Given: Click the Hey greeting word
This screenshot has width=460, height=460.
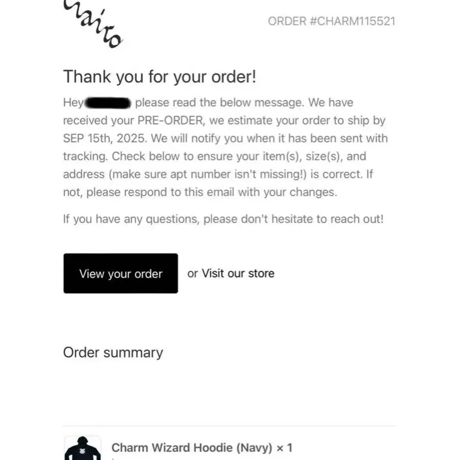Looking at the screenshot, I should point(74,103).
